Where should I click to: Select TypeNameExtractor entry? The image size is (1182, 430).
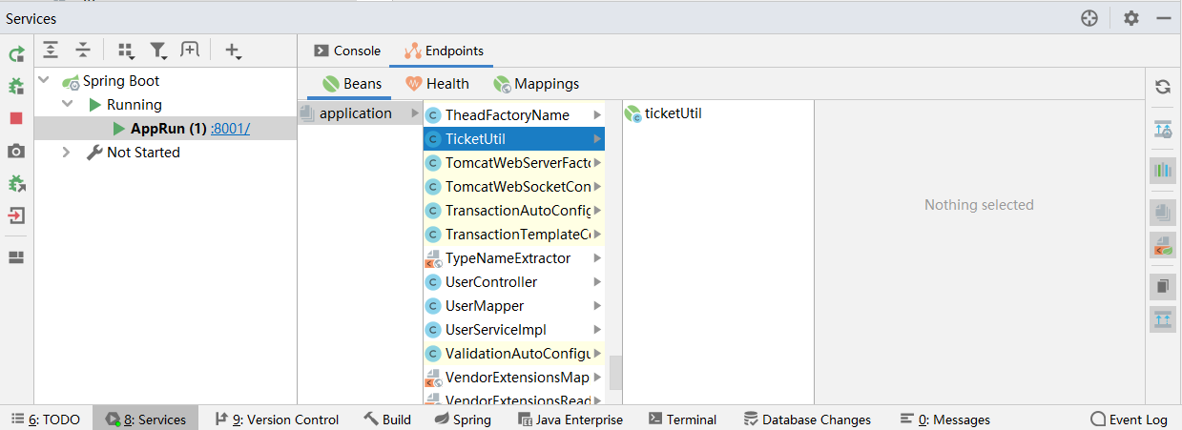point(513,258)
